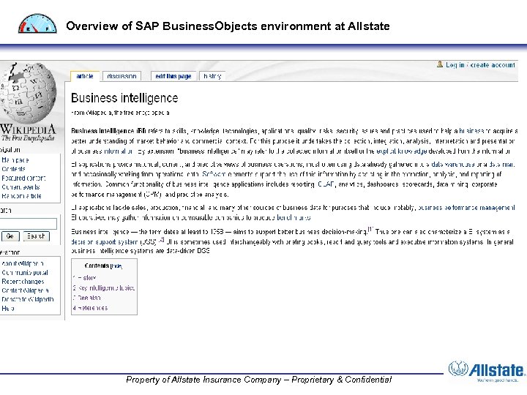Open Community portal link
The height and width of the screenshot is (395, 527).
pyautogui.click(x=25, y=273)
